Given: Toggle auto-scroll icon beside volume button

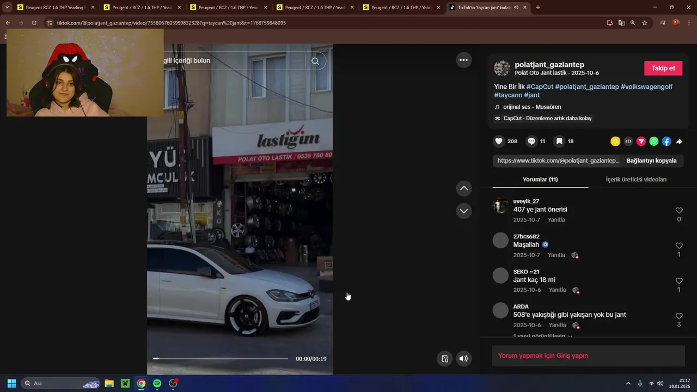Looking at the screenshot, I should pos(445,358).
